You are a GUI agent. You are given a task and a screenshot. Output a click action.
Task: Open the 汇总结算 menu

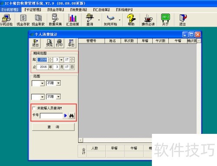click(x=102, y=10)
